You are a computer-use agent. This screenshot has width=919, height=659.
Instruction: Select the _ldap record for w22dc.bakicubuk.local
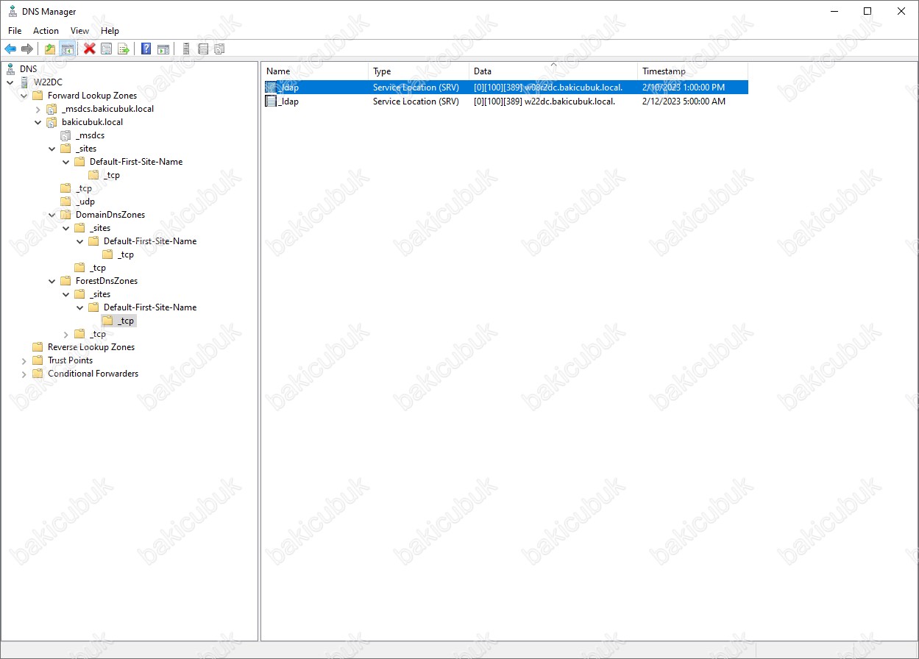289,101
